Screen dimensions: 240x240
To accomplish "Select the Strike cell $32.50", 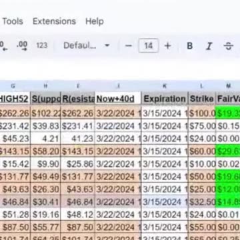I will [x=201, y=202].
